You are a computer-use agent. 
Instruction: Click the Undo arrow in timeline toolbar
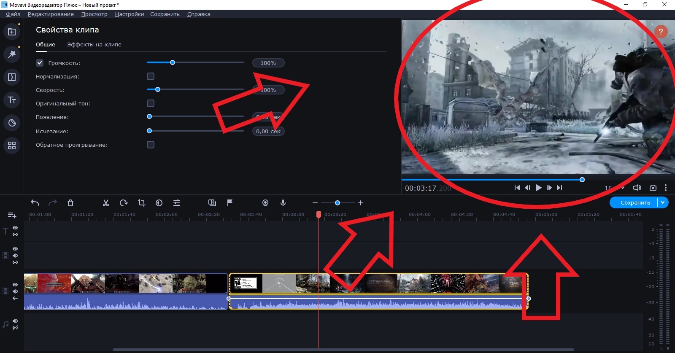point(35,203)
